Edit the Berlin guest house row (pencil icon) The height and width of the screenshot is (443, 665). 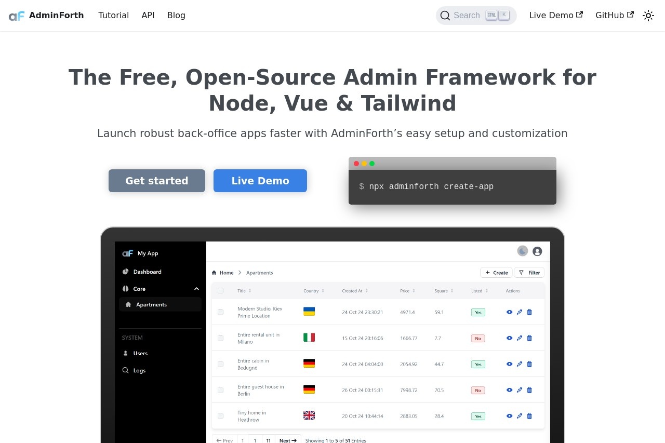coord(520,390)
